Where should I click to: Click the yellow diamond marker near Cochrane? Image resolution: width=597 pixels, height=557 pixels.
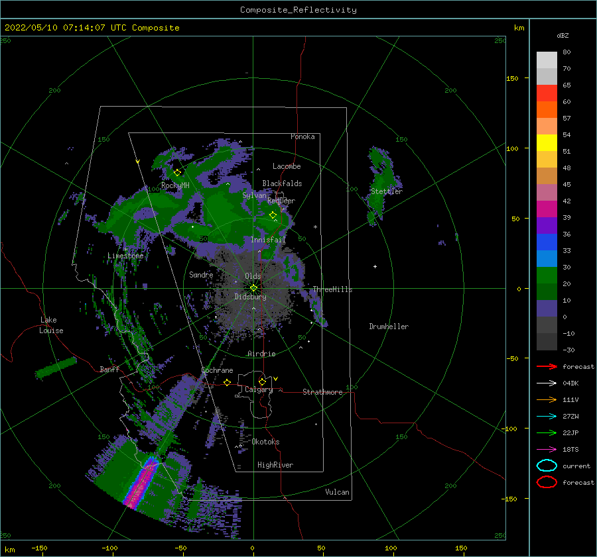[228, 383]
